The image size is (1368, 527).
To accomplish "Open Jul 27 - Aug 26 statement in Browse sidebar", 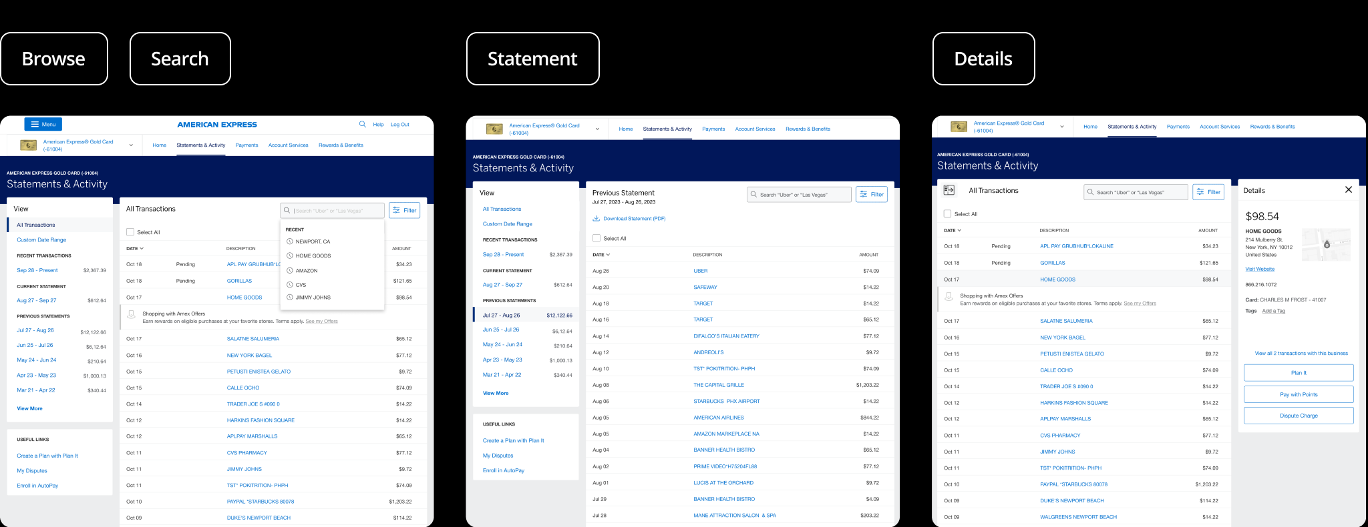I will click(35, 330).
